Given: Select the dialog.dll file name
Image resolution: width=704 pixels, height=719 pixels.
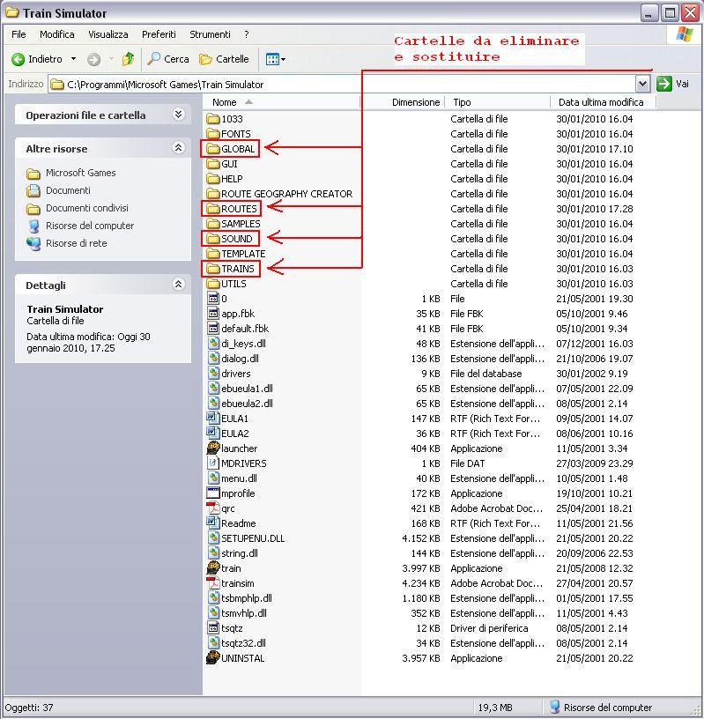Looking at the screenshot, I should coord(240,359).
